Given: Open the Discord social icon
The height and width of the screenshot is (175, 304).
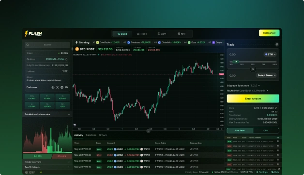Looking at the screenshot, I should click(66, 87).
